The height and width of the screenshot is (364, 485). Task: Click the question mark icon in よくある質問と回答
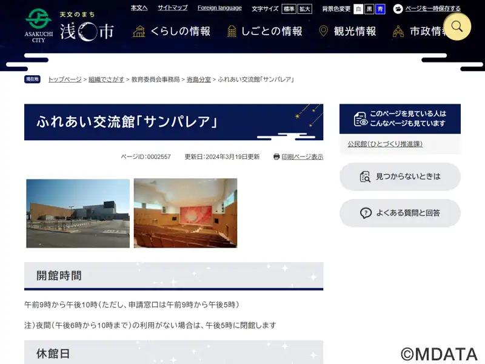tap(366, 213)
